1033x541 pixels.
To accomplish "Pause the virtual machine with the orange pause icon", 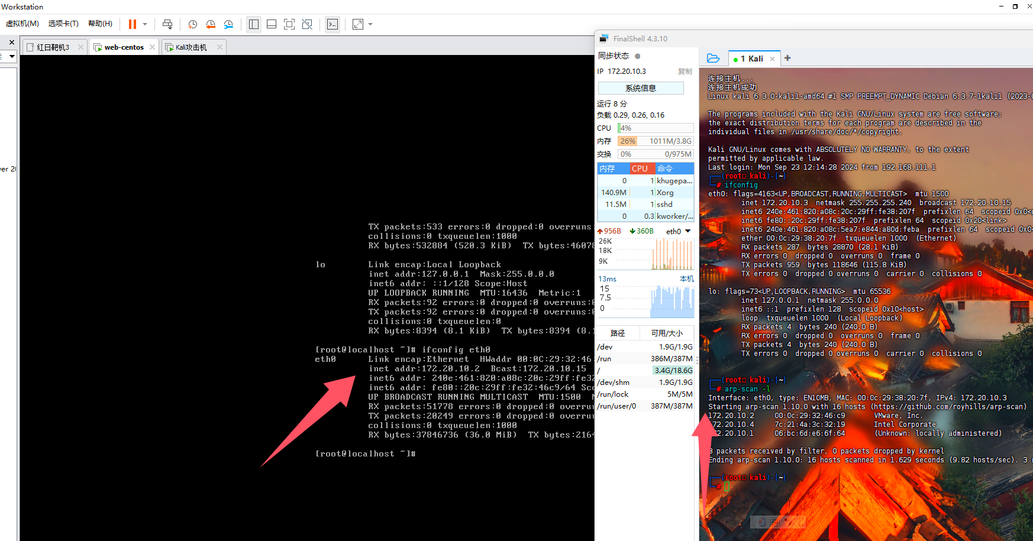I will coord(132,24).
